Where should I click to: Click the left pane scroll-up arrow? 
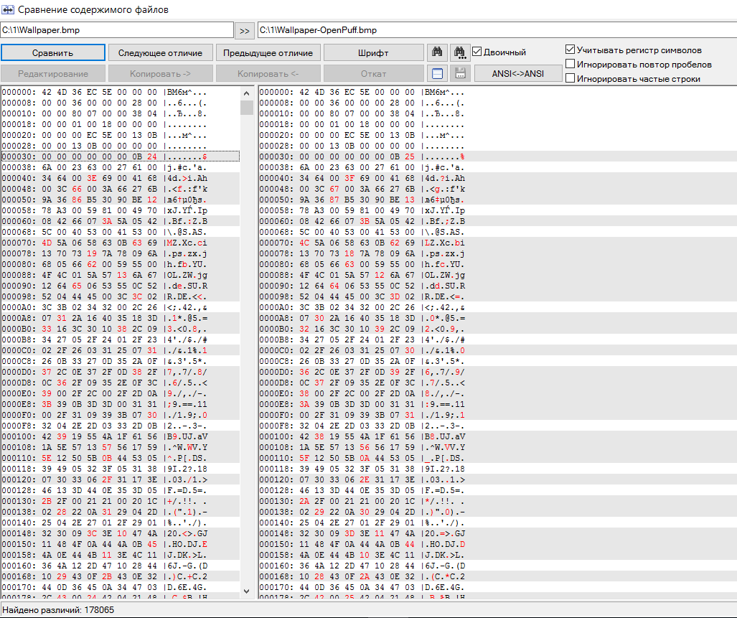[x=247, y=93]
